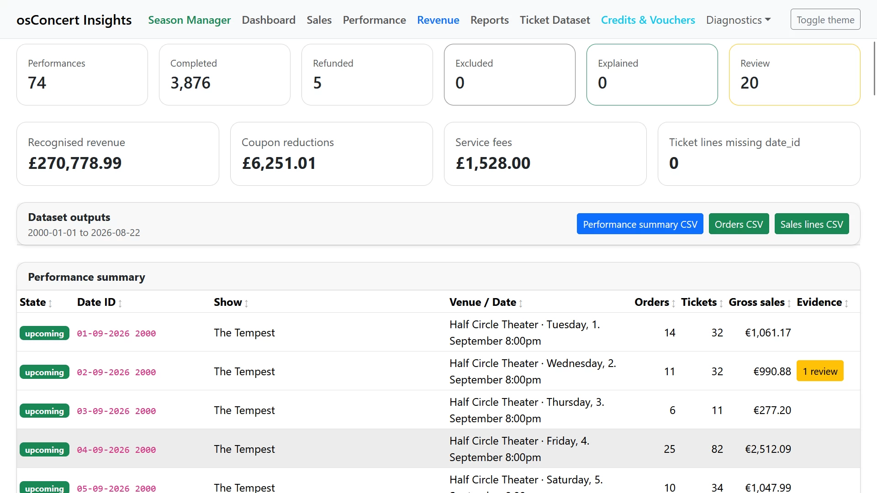Expand the Diagnostics dropdown menu
The width and height of the screenshot is (877, 493).
tap(739, 20)
